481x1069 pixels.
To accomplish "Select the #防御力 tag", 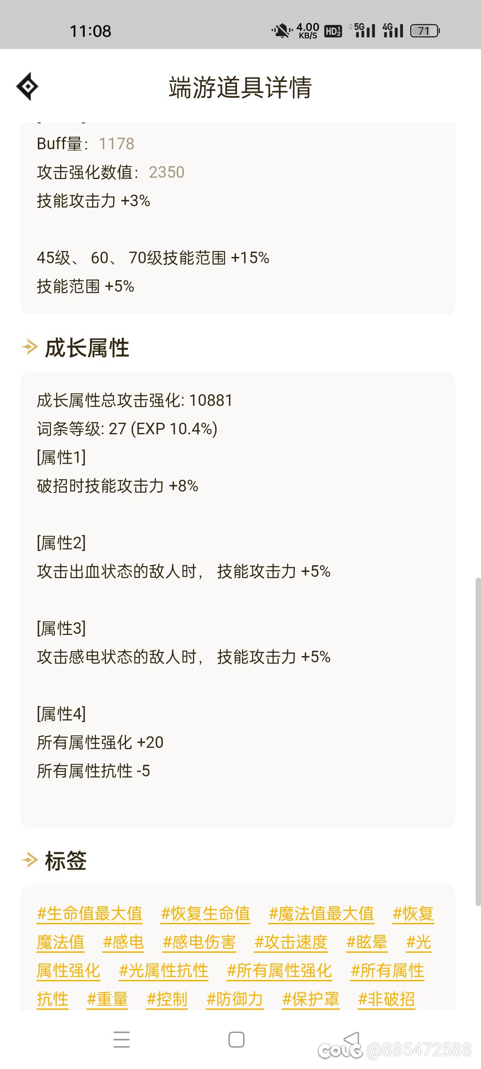I will pos(235,999).
